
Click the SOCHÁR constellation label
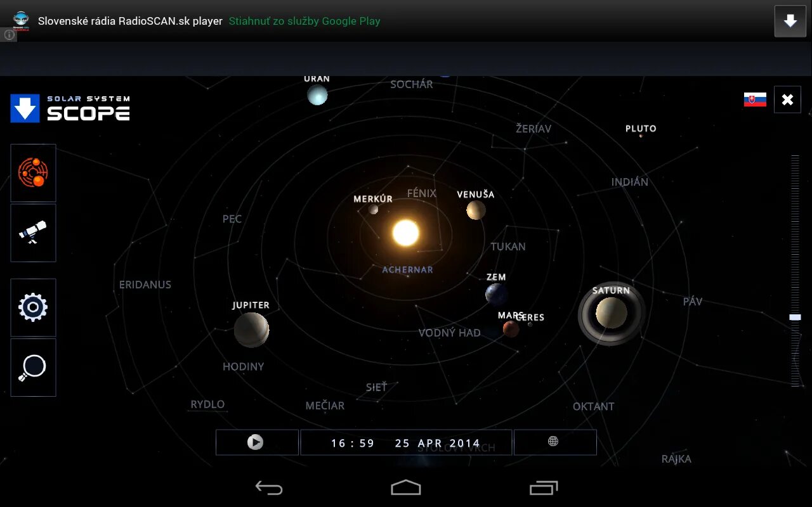click(x=412, y=84)
